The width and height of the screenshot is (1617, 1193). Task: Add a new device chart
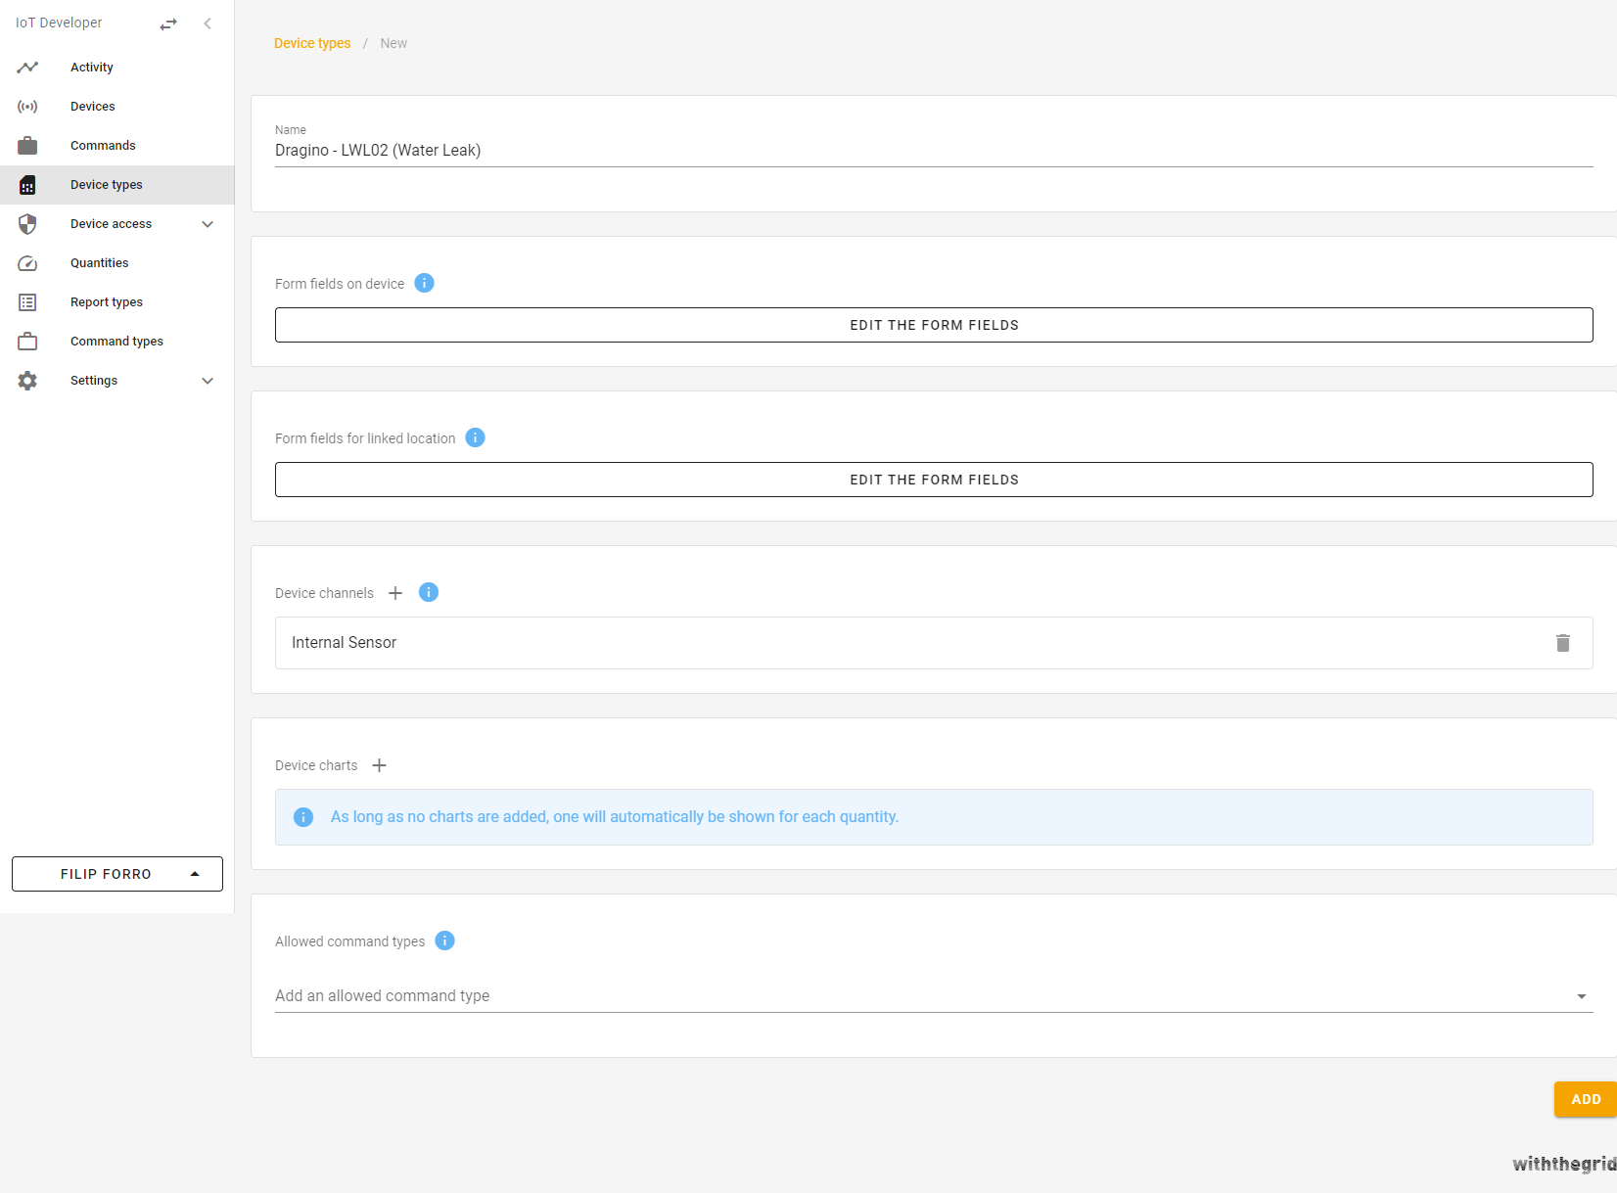point(380,765)
